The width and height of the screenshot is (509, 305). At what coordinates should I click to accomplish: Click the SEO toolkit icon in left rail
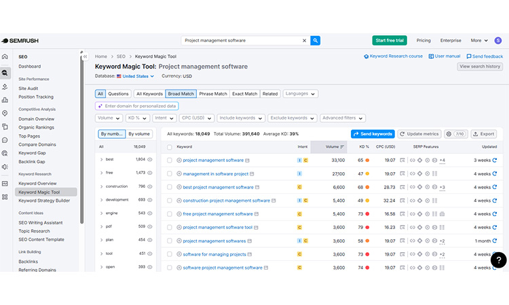coord(5,73)
